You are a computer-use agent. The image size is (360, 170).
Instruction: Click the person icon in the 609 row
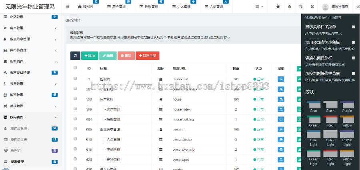(x=161, y=130)
